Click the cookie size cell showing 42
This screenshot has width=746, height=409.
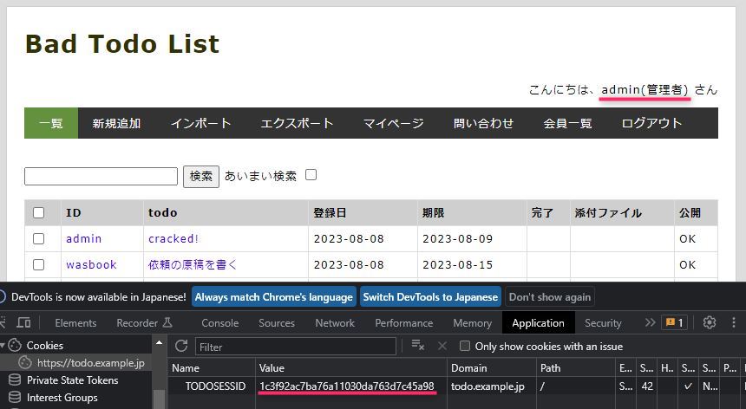tap(647, 386)
